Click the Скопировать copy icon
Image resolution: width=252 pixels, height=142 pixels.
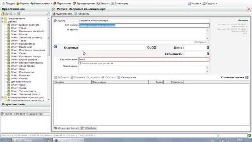click(x=119, y=77)
